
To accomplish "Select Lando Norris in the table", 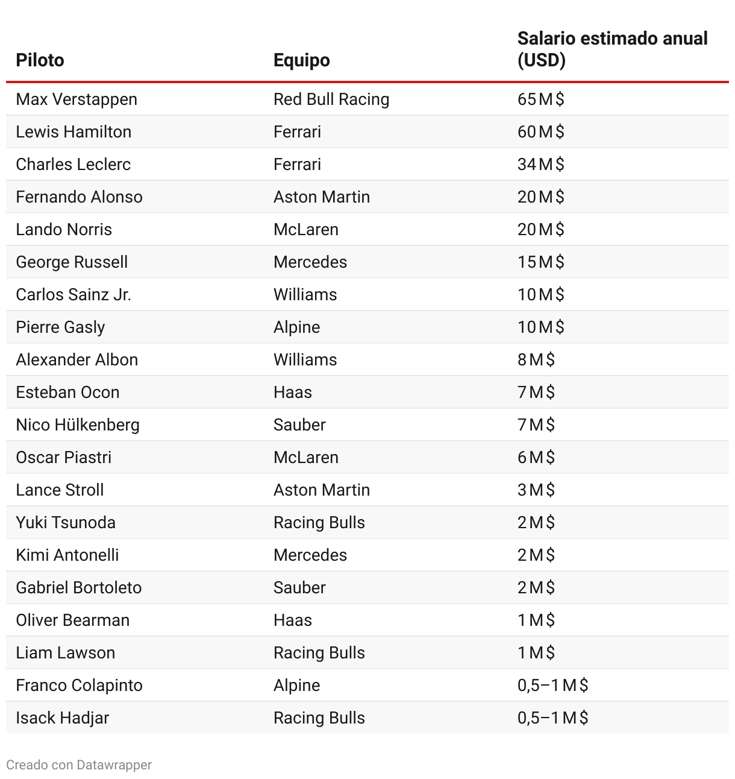I will 64,230.
